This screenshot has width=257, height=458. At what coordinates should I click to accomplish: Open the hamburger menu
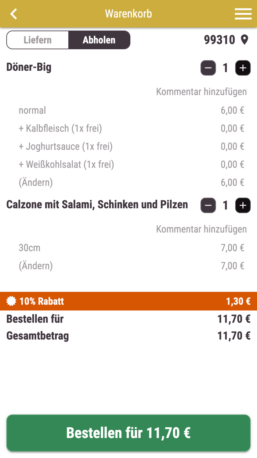click(243, 14)
